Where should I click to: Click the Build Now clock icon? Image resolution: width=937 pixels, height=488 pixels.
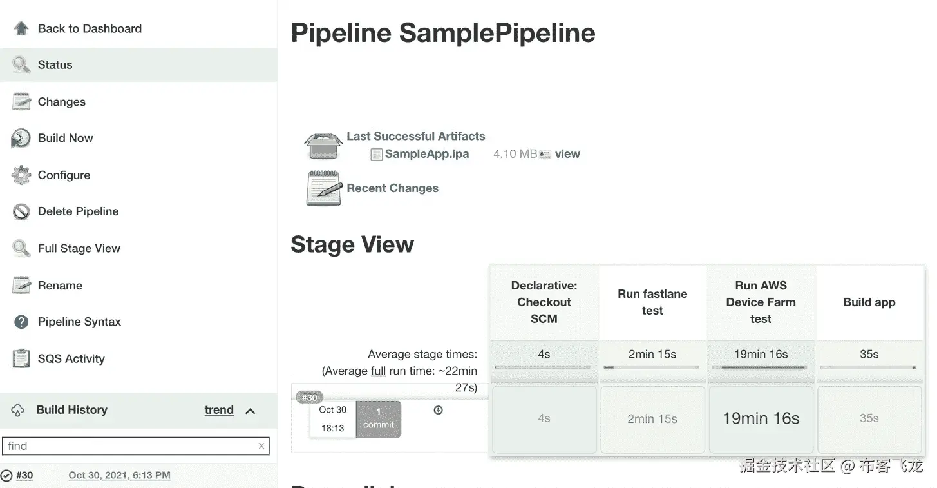coord(21,138)
